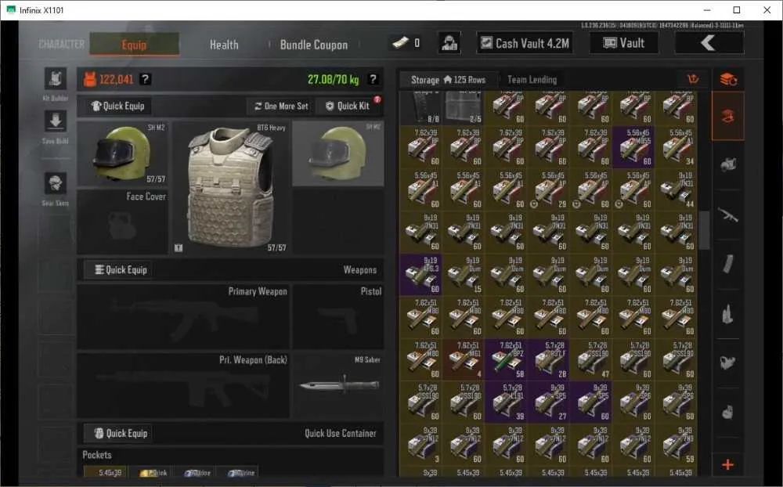
Task: Select the highlighted all-items category icon
Action: [x=728, y=116]
